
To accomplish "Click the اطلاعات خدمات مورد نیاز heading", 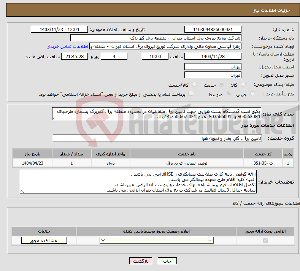I will click(267, 125).
